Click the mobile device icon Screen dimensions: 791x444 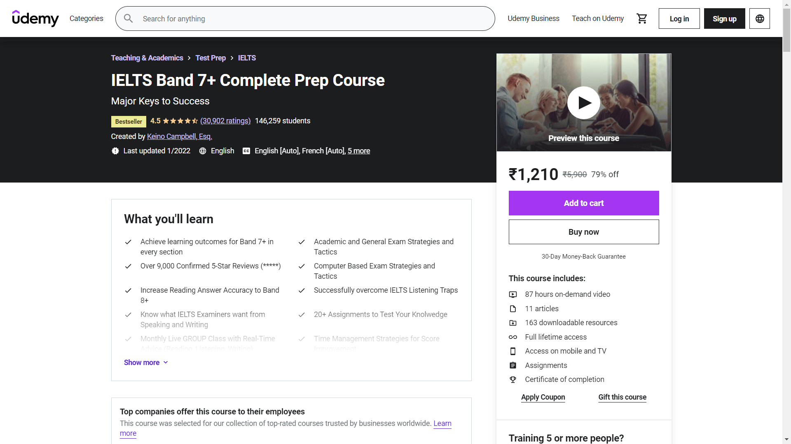pos(513,351)
